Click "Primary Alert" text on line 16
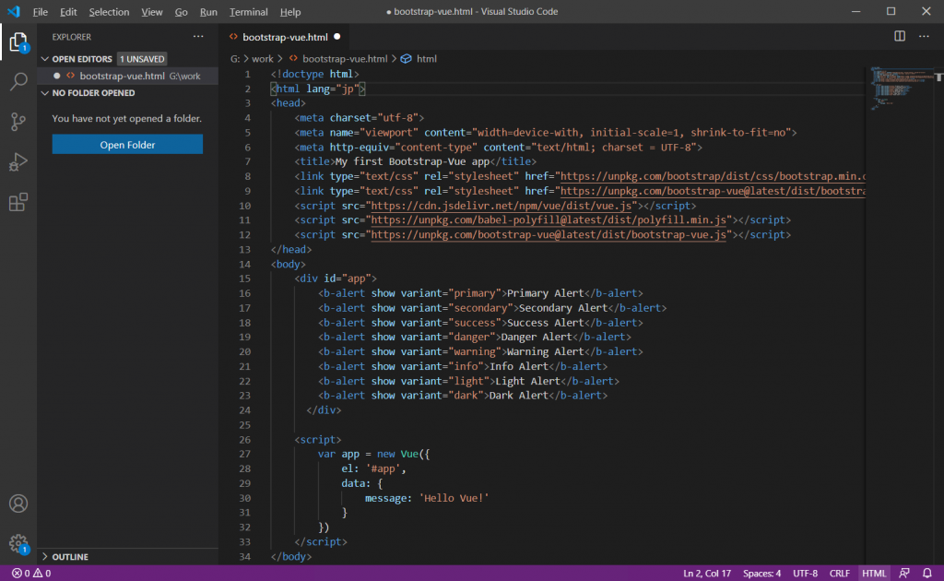The width and height of the screenshot is (944, 581). [546, 293]
